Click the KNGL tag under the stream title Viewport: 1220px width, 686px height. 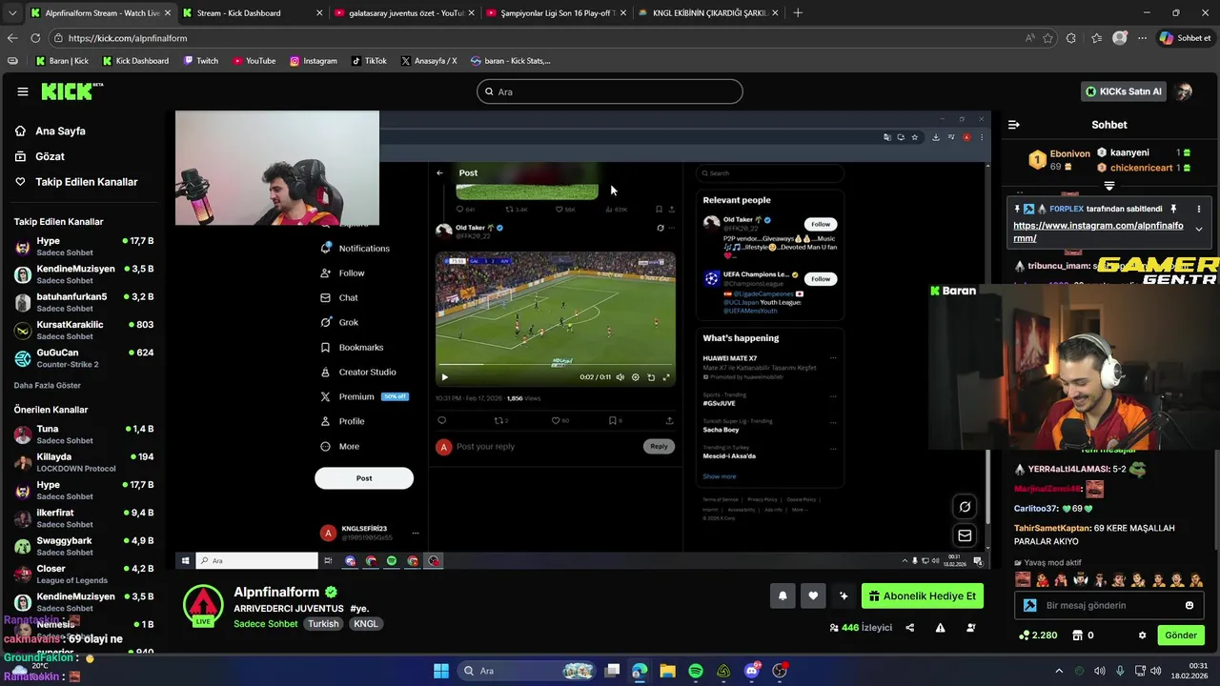point(366,624)
